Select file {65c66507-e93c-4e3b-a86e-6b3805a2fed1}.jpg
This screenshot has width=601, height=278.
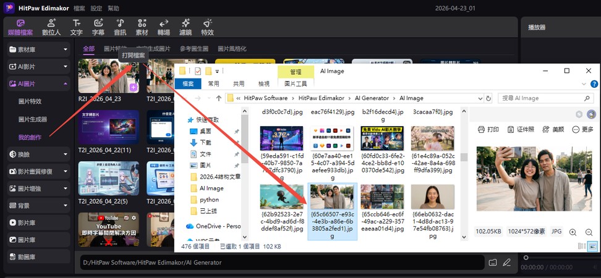coord(332,211)
